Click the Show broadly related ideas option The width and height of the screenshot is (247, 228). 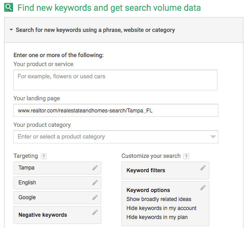(159, 199)
